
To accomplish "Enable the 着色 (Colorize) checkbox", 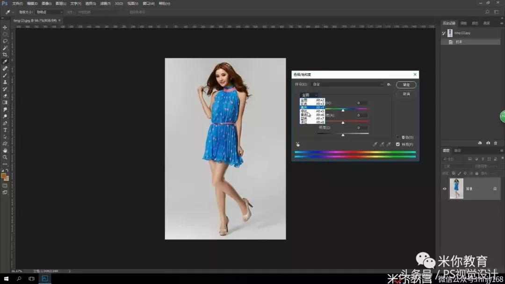I will [x=398, y=137].
